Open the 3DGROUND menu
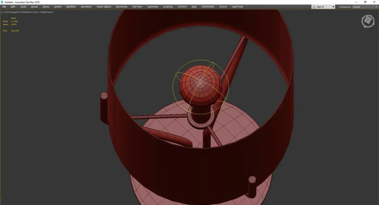Screen dimensions: 379x205 208,7
